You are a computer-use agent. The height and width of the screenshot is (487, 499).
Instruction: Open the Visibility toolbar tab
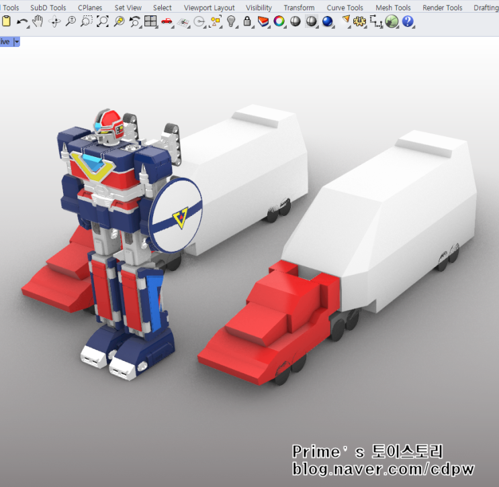tap(259, 7)
